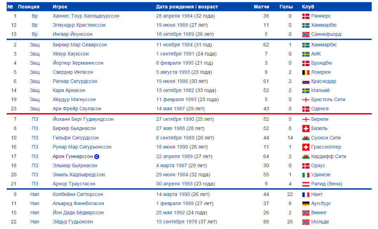This screenshot has width=378, height=229.
Task: Click the Belgian flag next to Локерен
Action: click(x=306, y=72)
